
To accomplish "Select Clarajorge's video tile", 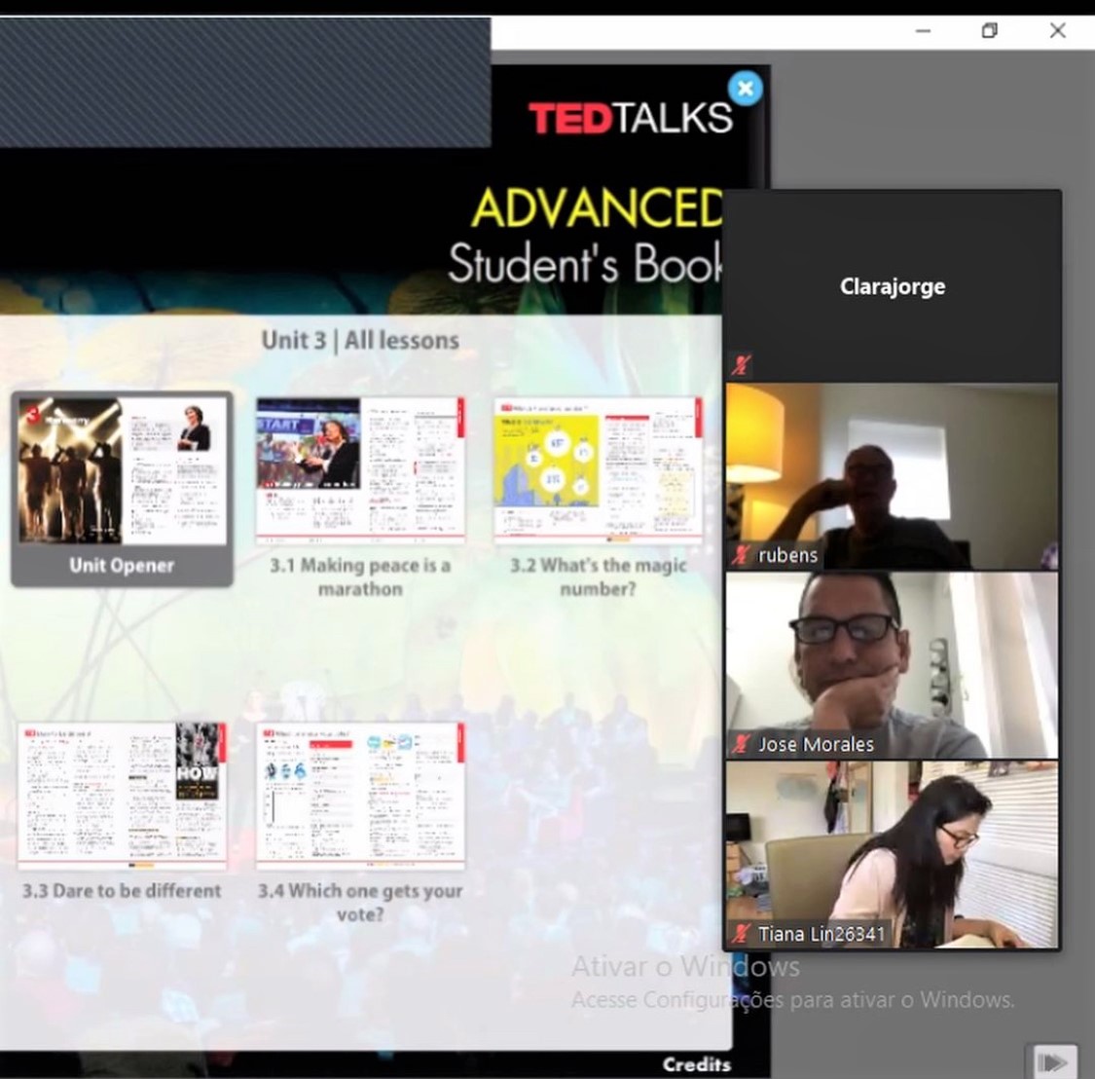I will pyautogui.click(x=892, y=286).
